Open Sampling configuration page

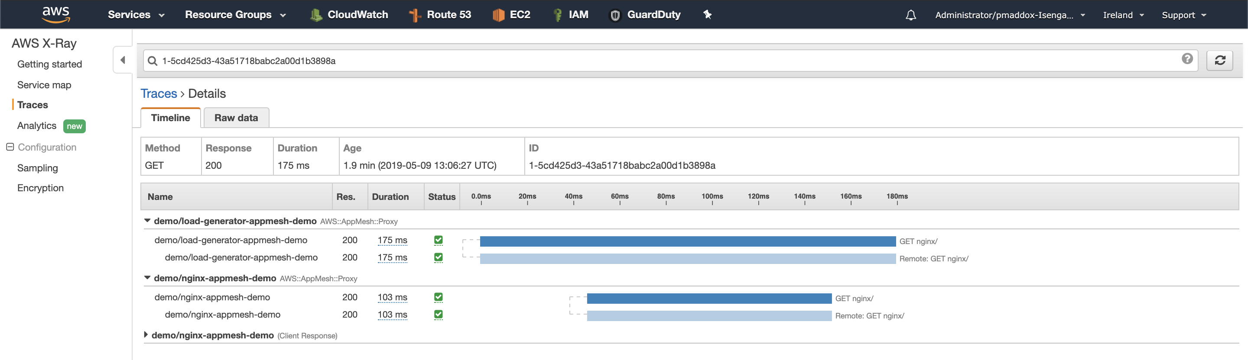[37, 168]
